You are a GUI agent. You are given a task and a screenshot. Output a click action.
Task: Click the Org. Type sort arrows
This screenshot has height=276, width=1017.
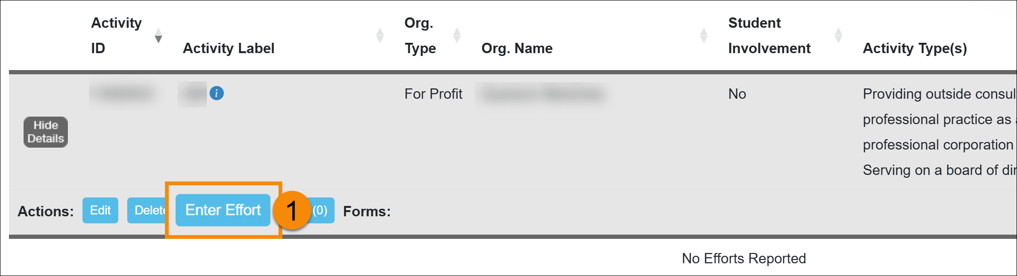(x=457, y=35)
